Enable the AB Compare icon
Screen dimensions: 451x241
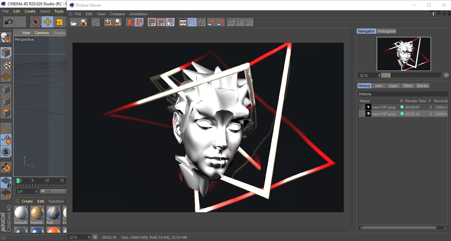[x=183, y=22]
